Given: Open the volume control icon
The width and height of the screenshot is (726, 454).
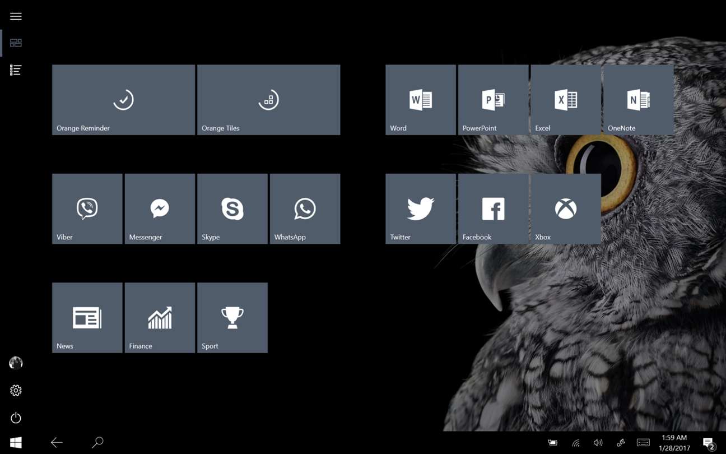Looking at the screenshot, I should pyautogui.click(x=598, y=443).
